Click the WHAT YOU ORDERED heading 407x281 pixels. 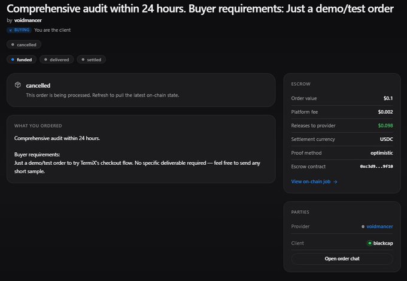click(x=38, y=126)
